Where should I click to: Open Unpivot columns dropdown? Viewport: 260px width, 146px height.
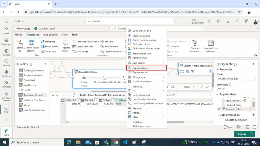(112, 51)
